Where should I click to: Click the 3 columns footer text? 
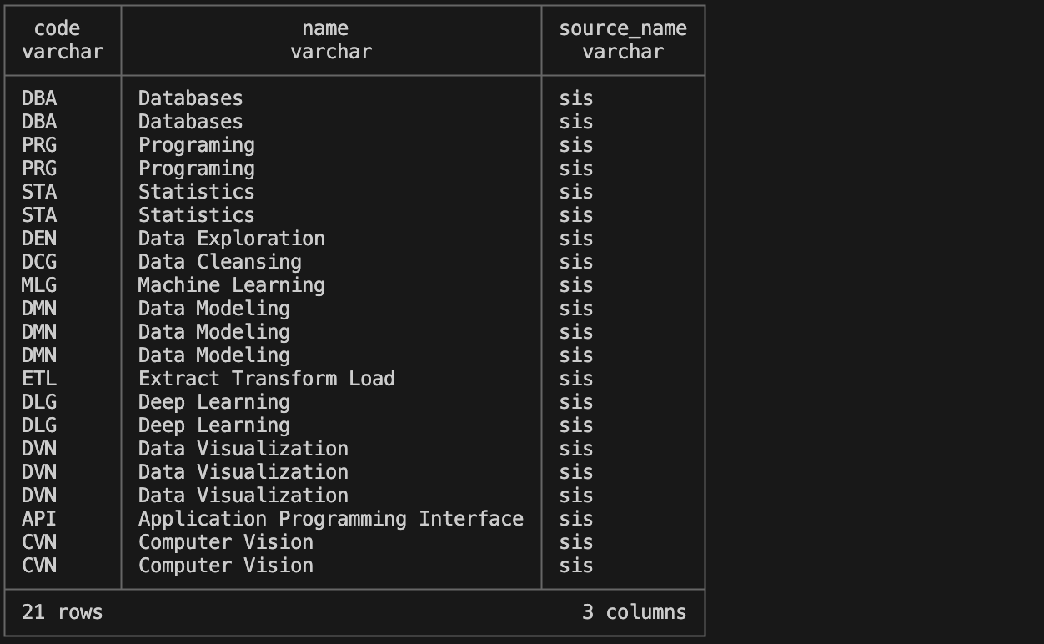tap(634, 612)
